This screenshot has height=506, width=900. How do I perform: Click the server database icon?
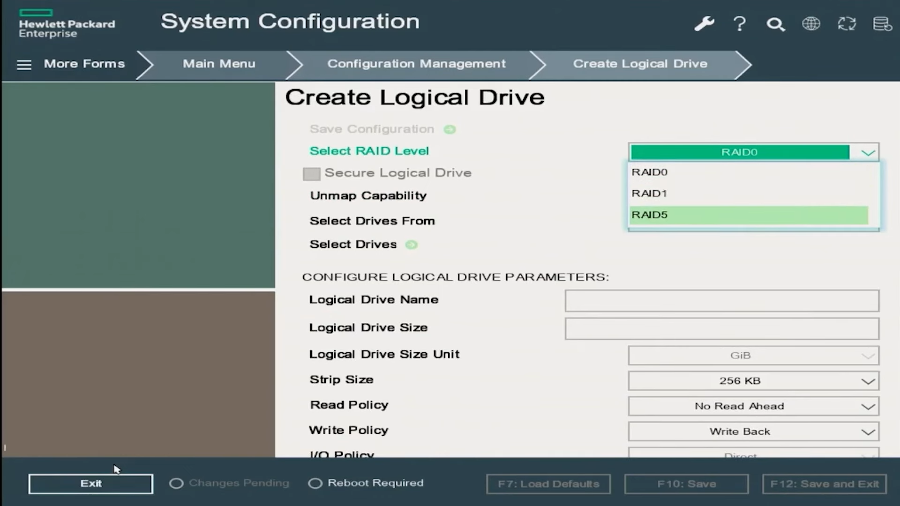pos(882,23)
